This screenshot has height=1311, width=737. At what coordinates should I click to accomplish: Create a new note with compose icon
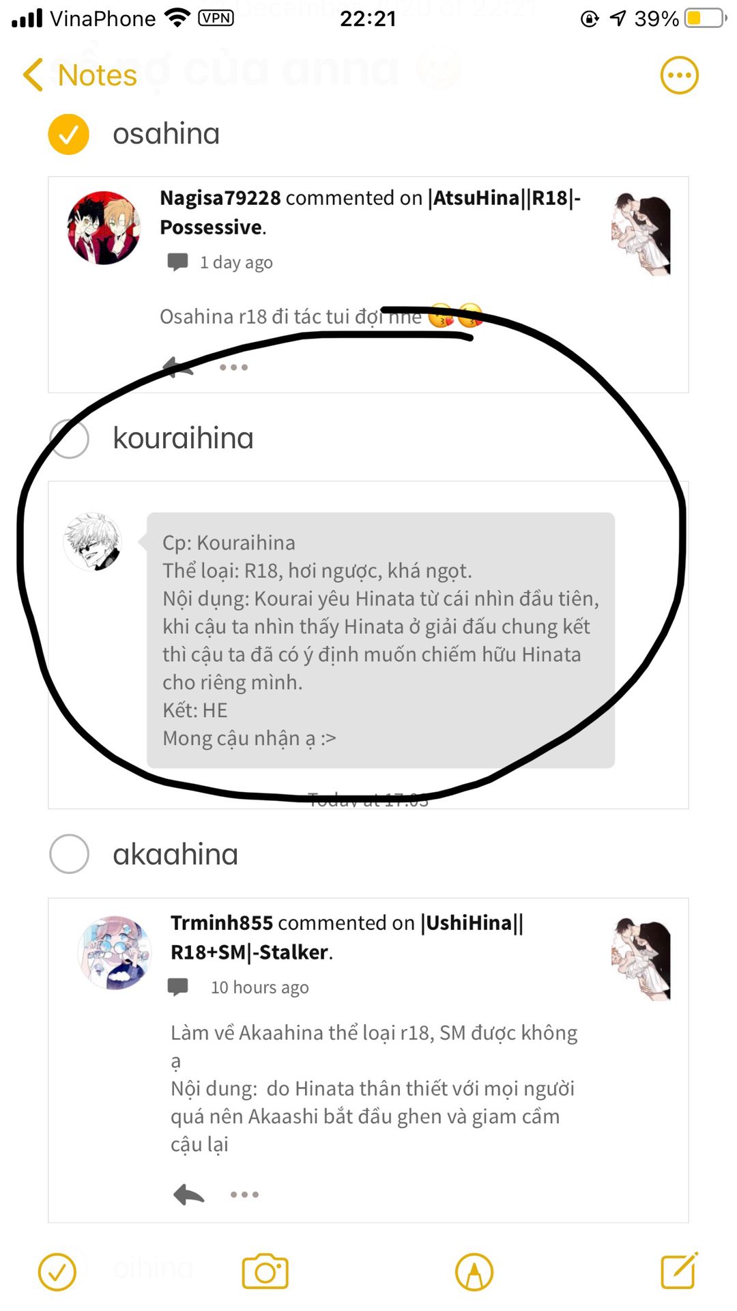680,1270
